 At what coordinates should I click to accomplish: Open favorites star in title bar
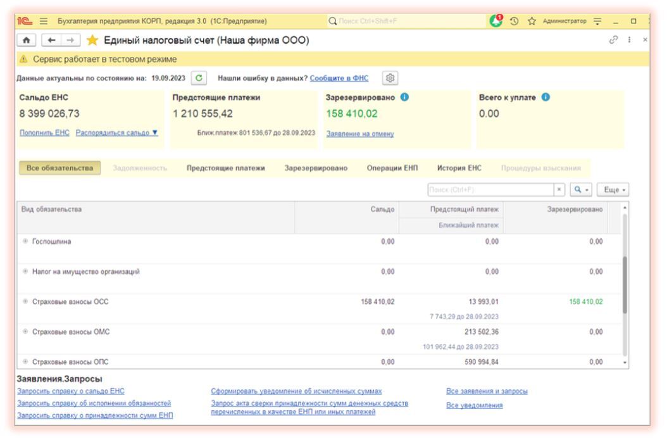pyautogui.click(x=532, y=21)
